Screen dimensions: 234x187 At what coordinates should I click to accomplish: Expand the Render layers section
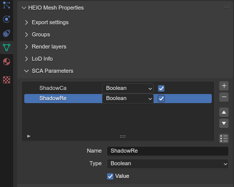click(x=26, y=46)
